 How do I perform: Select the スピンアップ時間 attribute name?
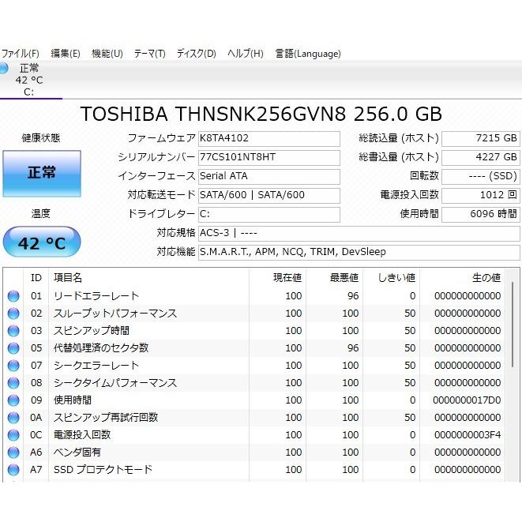tap(92, 331)
